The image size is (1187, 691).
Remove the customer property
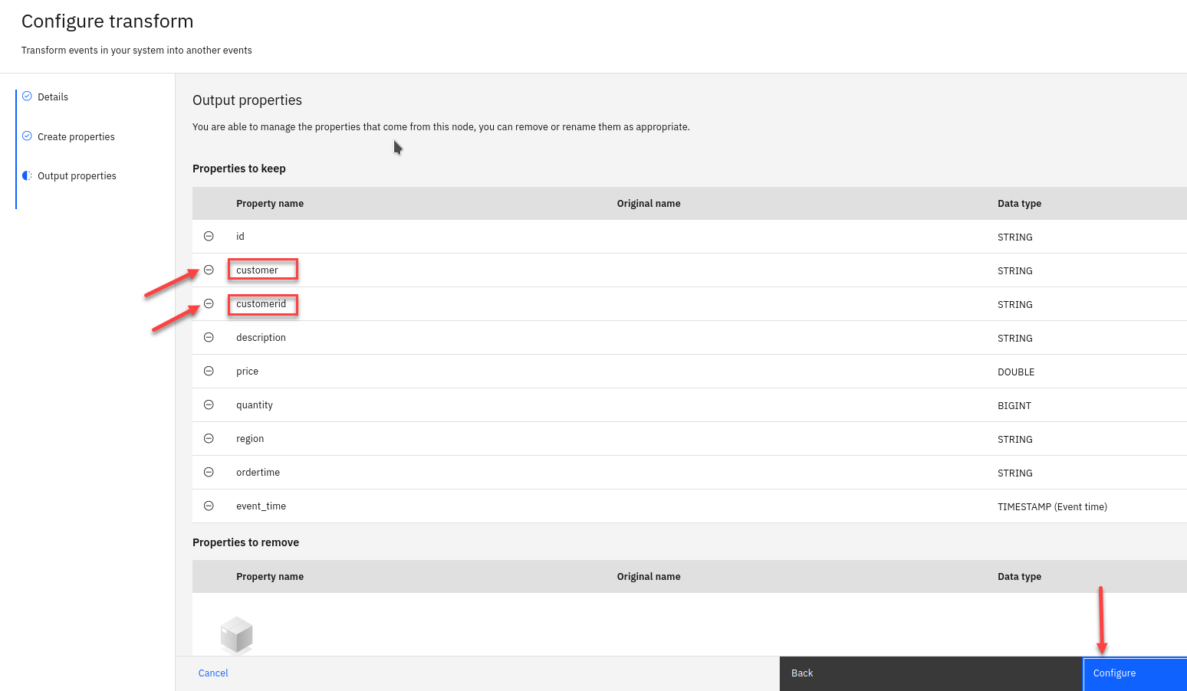pyautogui.click(x=209, y=270)
